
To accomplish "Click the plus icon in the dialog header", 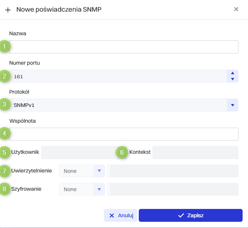I will pos(8,10).
